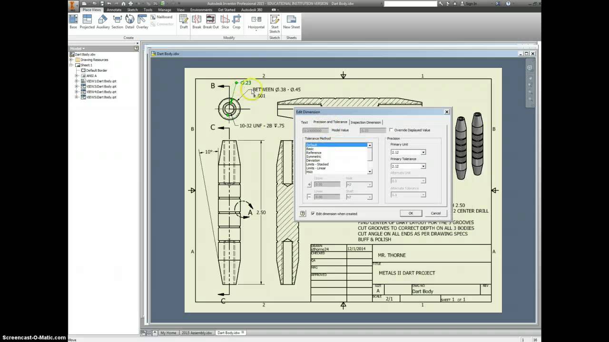Expand the Drawing Resources folder node
The width and height of the screenshot is (609, 342).
tap(71, 60)
